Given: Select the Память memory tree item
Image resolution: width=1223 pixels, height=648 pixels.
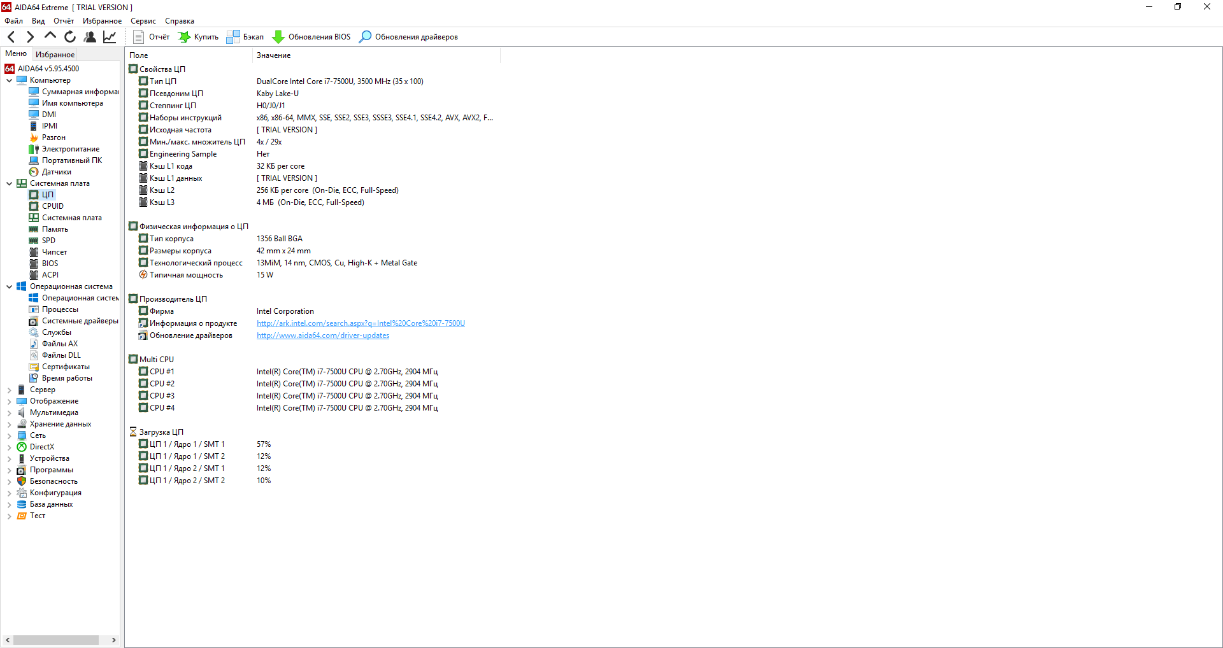Looking at the screenshot, I should (x=48, y=229).
